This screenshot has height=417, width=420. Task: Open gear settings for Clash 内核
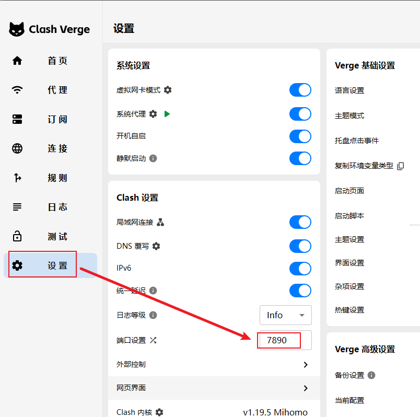click(x=159, y=412)
